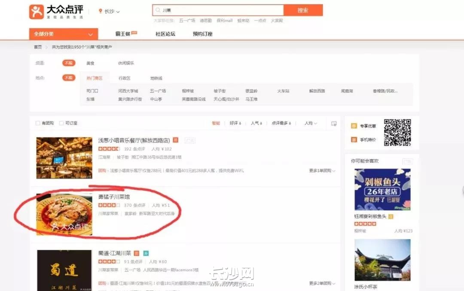Tick the 有团购 checkbox
Viewport: 464px width, 291px height.
[x=38, y=123]
